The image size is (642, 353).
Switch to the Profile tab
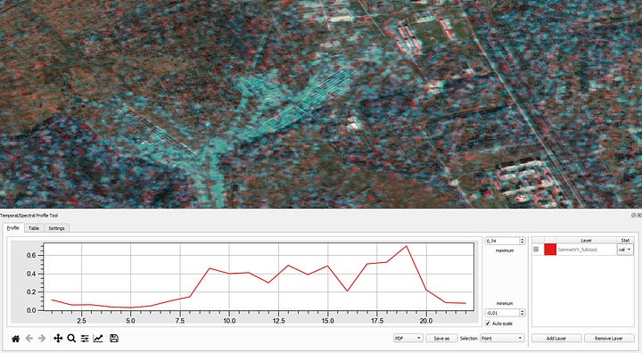coord(13,228)
